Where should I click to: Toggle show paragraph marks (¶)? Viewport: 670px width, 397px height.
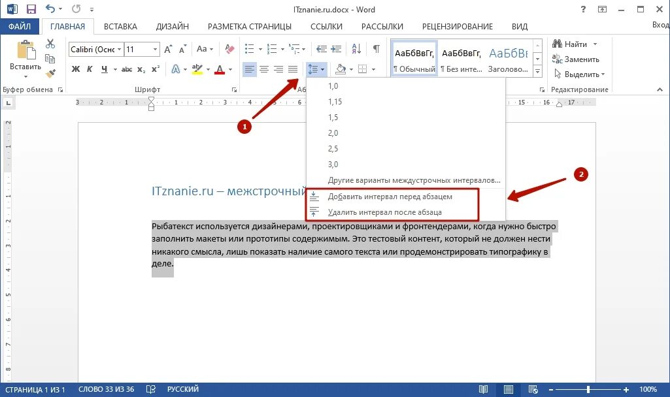[x=376, y=49]
